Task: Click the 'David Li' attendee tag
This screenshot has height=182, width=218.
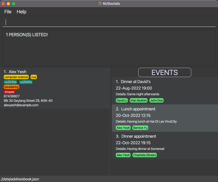Action: pyautogui.click(x=122, y=100)
